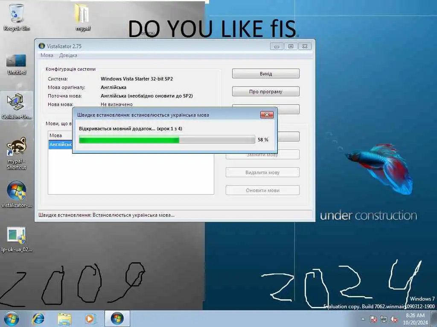Select the mypal - Shortcut raccoon icon

(x=17, y=153)
